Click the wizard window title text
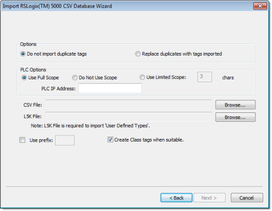This screenshot has width=272, height=211. [57, 6]
